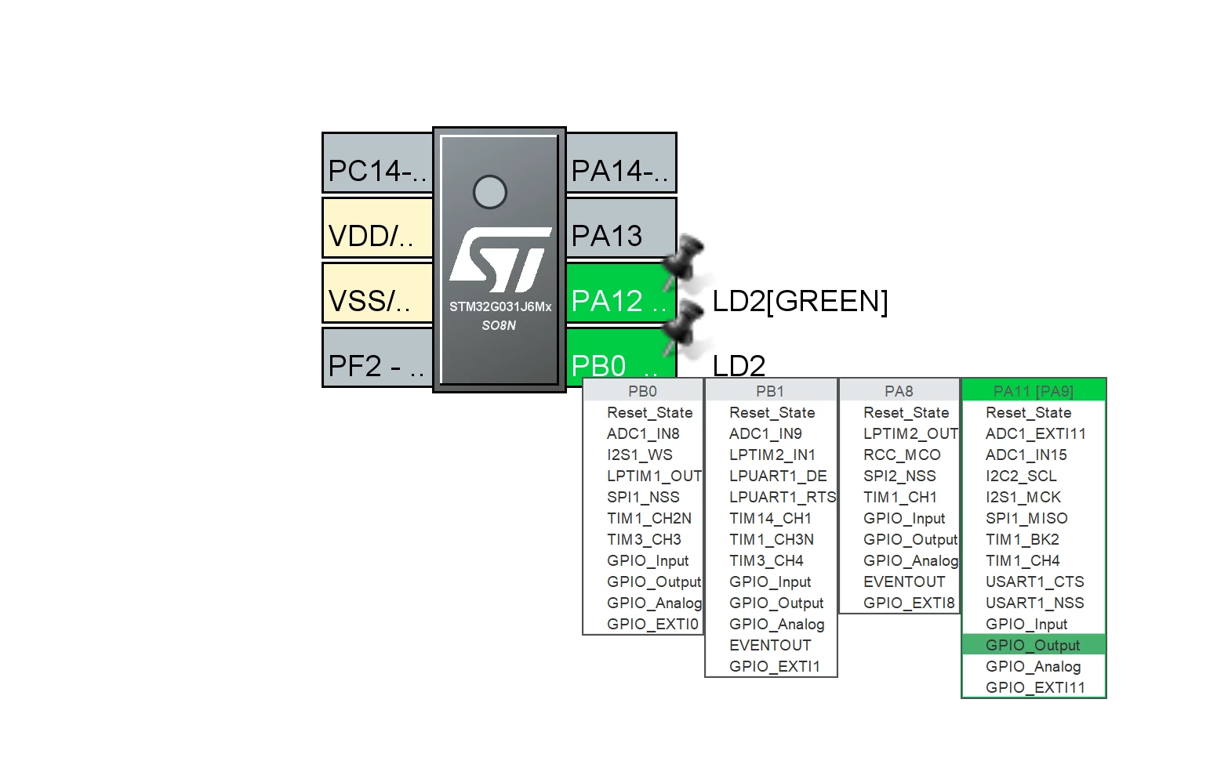
Task: Click the PA11 [PA9] menu header
Action: point(1034,390)
